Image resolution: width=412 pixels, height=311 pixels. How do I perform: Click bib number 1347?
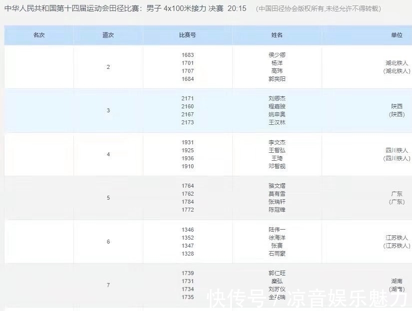click(x=188, y=246)
